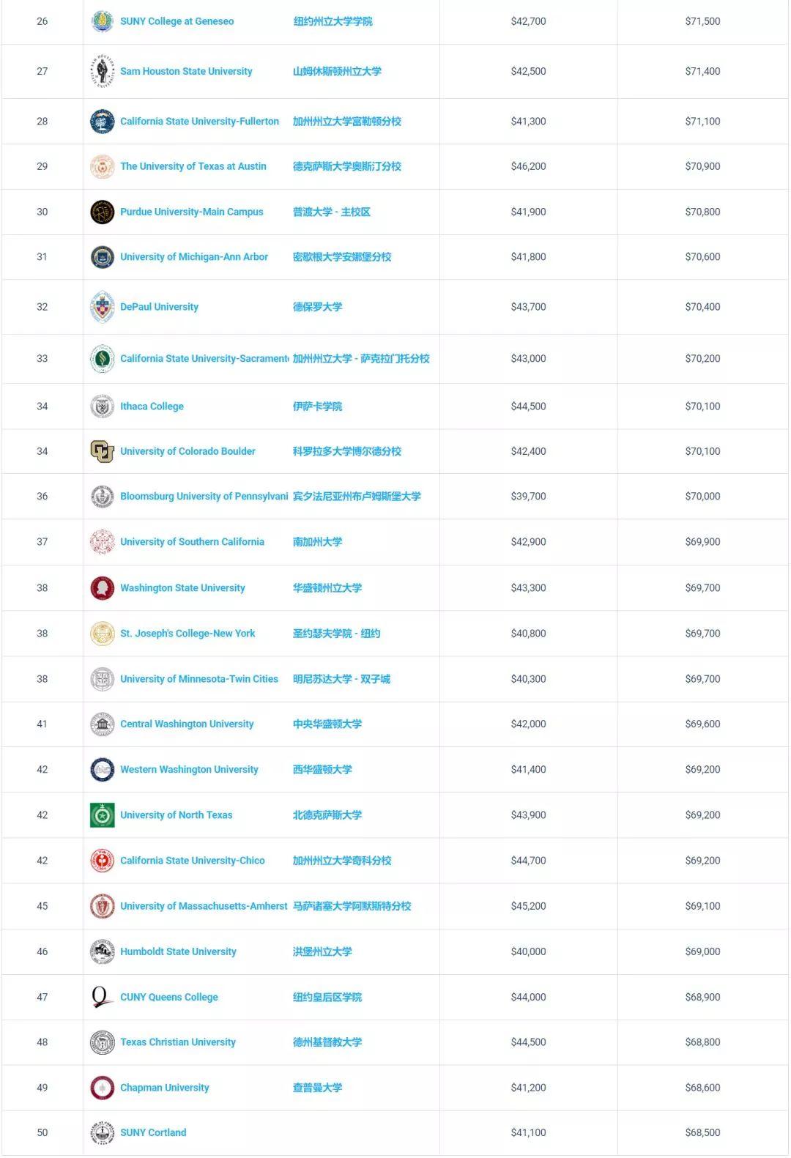
Task: Click the University of Colorado Boulder CU logo
Action: click(102, 451)
